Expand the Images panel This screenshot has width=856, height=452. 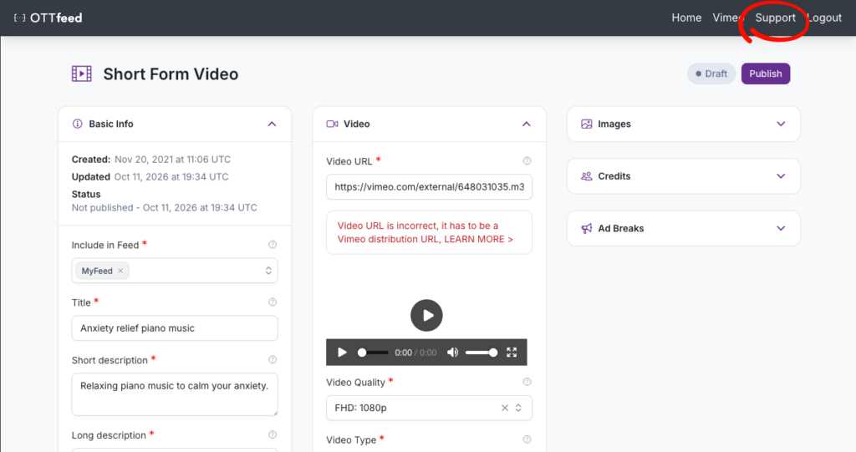pos(782,124)
